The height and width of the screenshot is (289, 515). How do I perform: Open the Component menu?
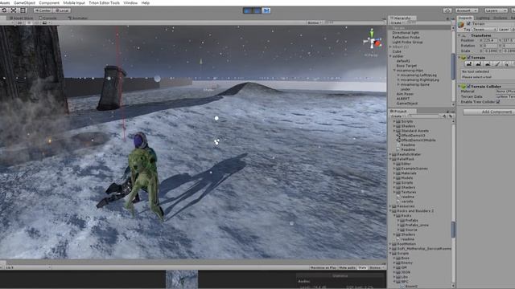49,2
